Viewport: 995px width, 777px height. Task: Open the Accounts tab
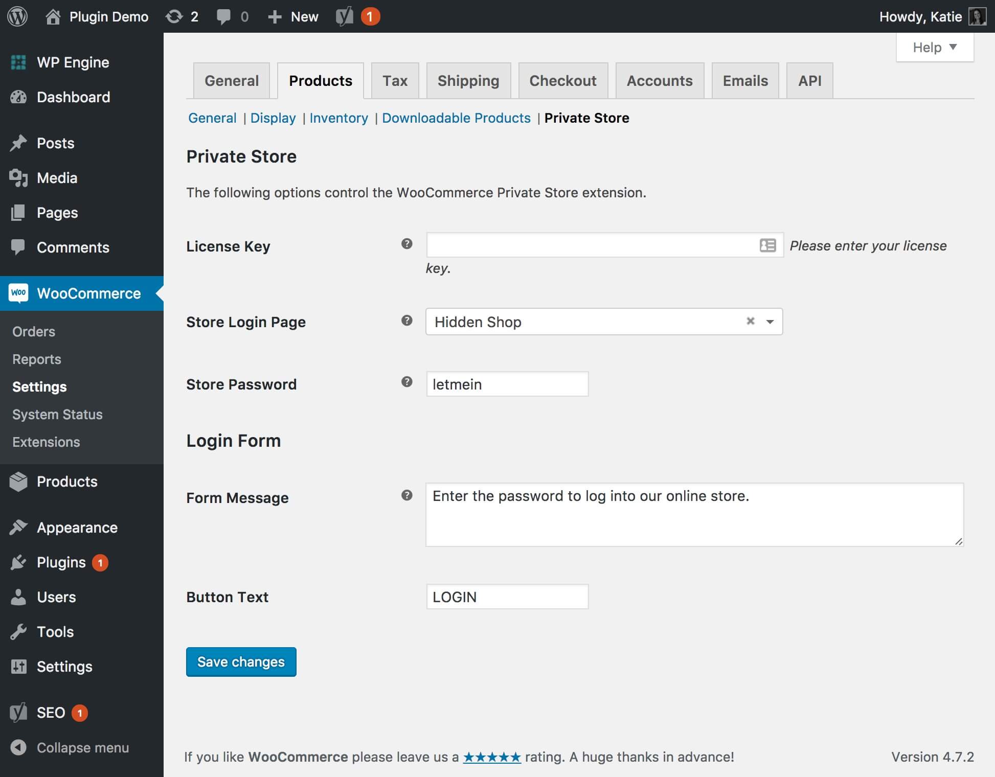point(660,81)
